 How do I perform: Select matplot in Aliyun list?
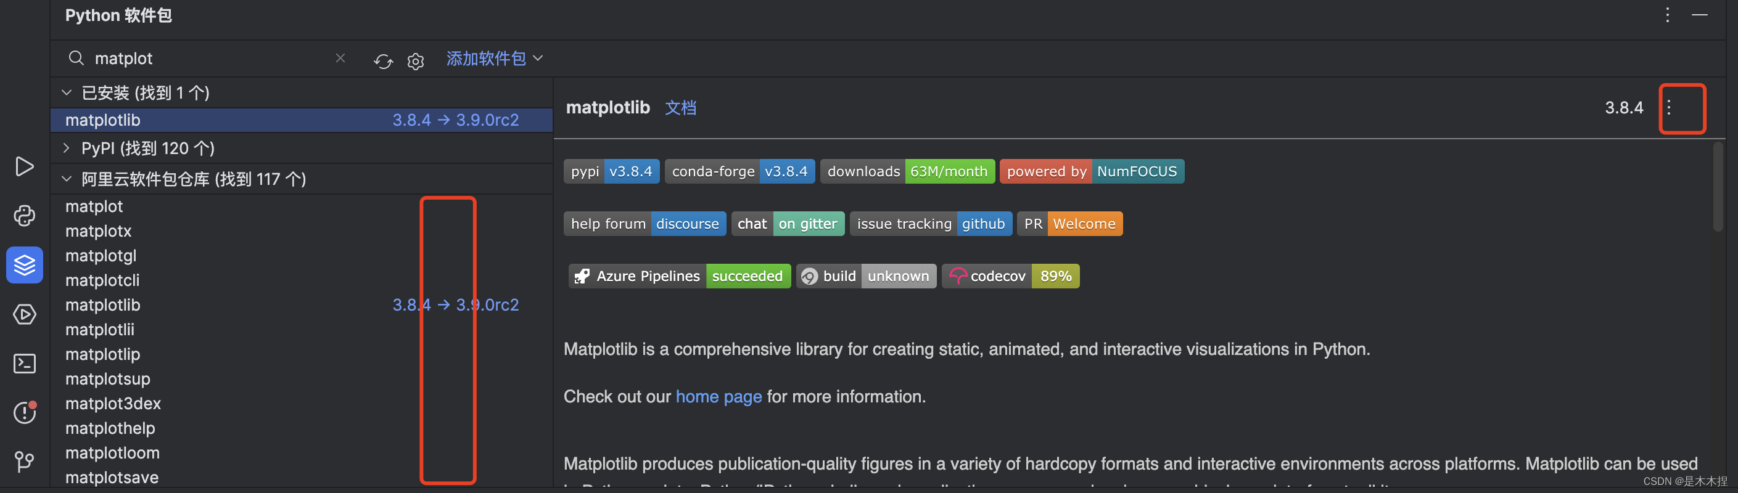(x=302, y=206)
